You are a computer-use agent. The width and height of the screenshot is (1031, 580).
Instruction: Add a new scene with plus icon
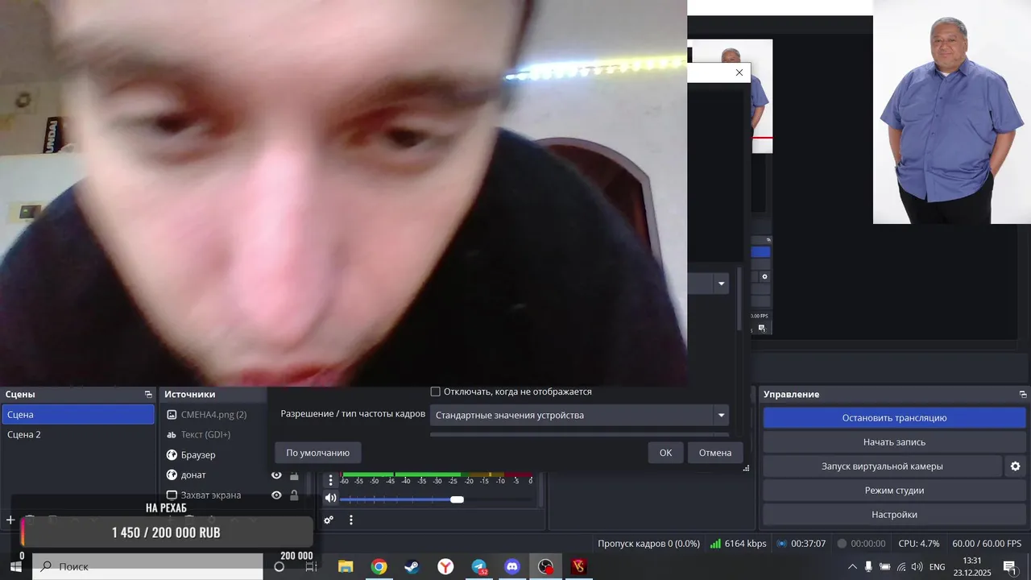[10, 520]
